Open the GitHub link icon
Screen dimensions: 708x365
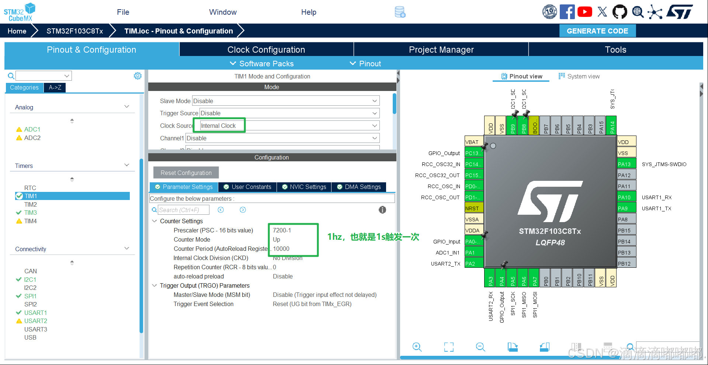619,12
